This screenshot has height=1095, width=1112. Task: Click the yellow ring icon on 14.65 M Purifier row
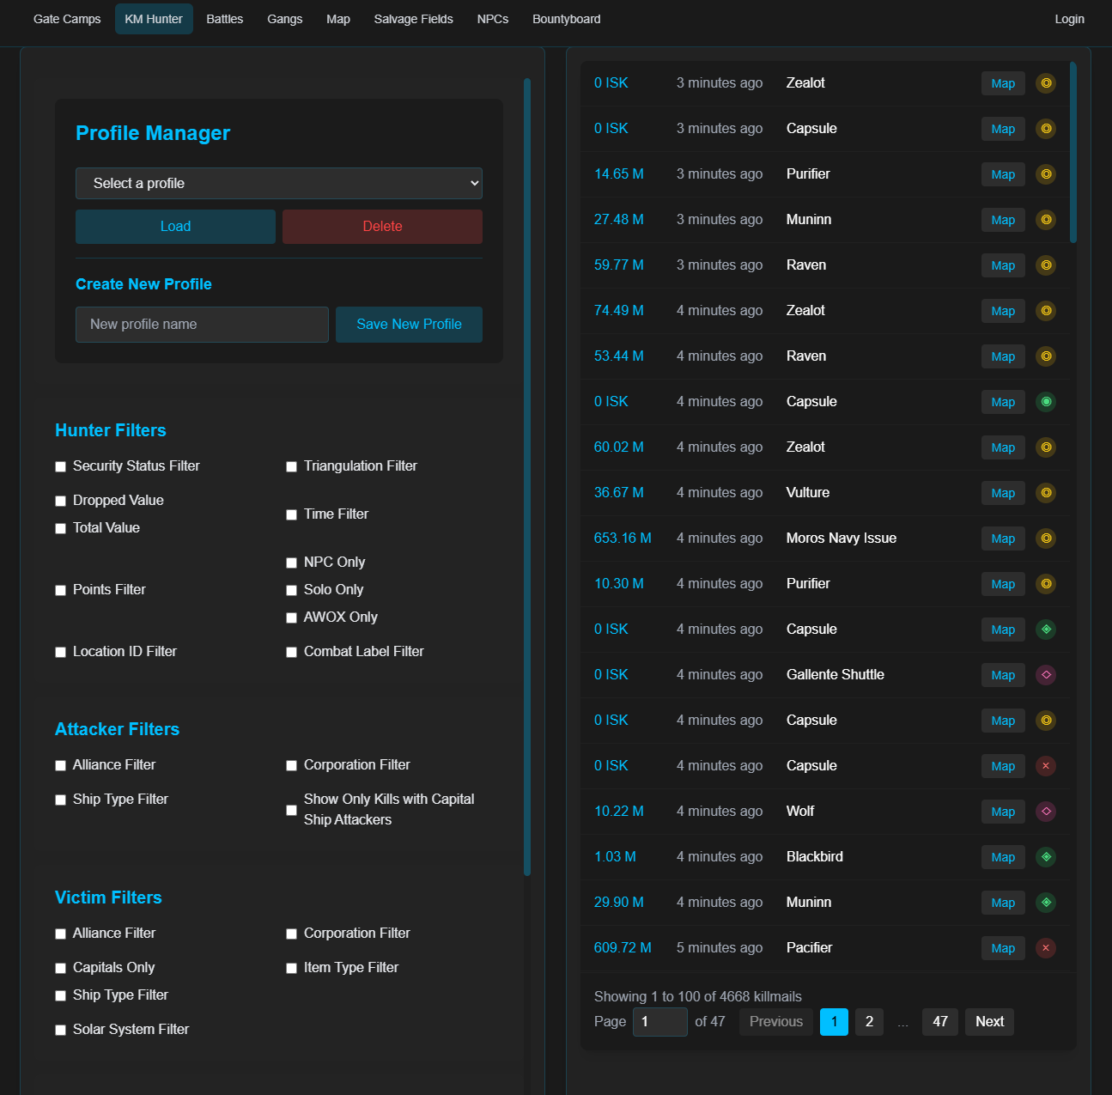tap(1045, 174)
